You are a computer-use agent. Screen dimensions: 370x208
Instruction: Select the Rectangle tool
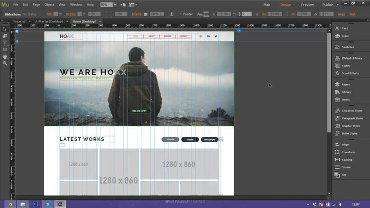pyautogui.click(x=5, y=49)
